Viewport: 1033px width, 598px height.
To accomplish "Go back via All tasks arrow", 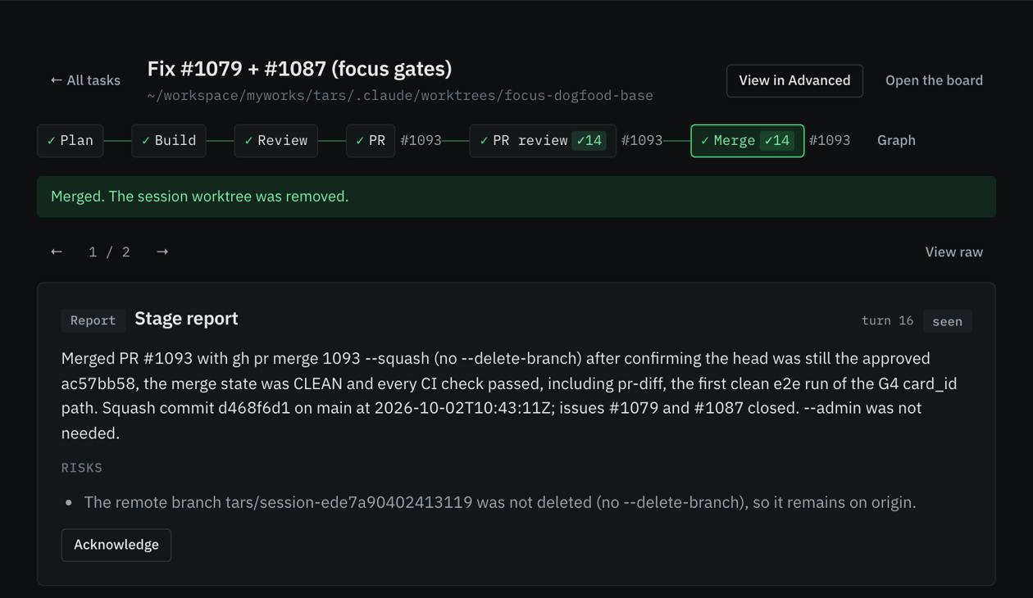I will (85, 80).
